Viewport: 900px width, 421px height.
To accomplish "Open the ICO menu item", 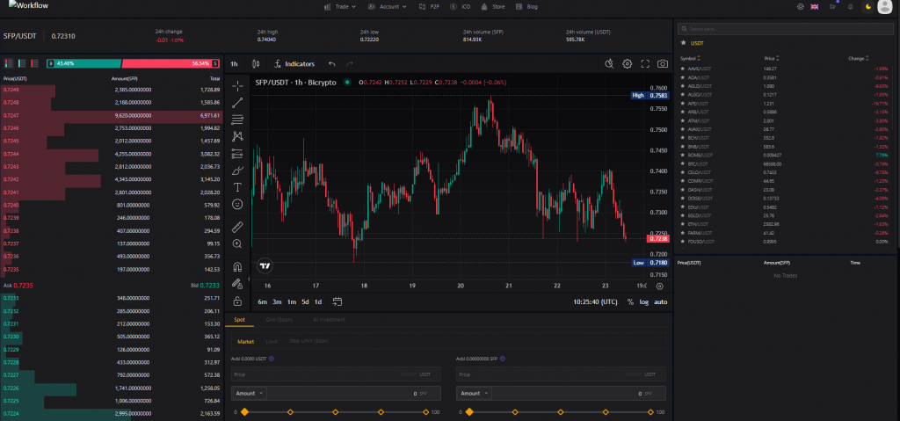I will 461,7.
